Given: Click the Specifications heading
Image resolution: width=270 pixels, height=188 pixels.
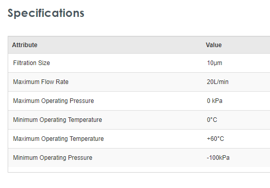Looking at the screenshot, I should point(46,13).
